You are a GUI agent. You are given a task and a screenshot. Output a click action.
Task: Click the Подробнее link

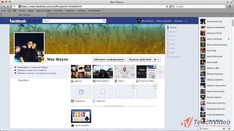23,80
